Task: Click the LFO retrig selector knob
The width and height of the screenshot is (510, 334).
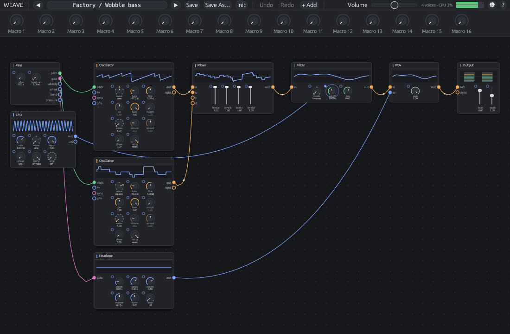Action: click(36, 156)
